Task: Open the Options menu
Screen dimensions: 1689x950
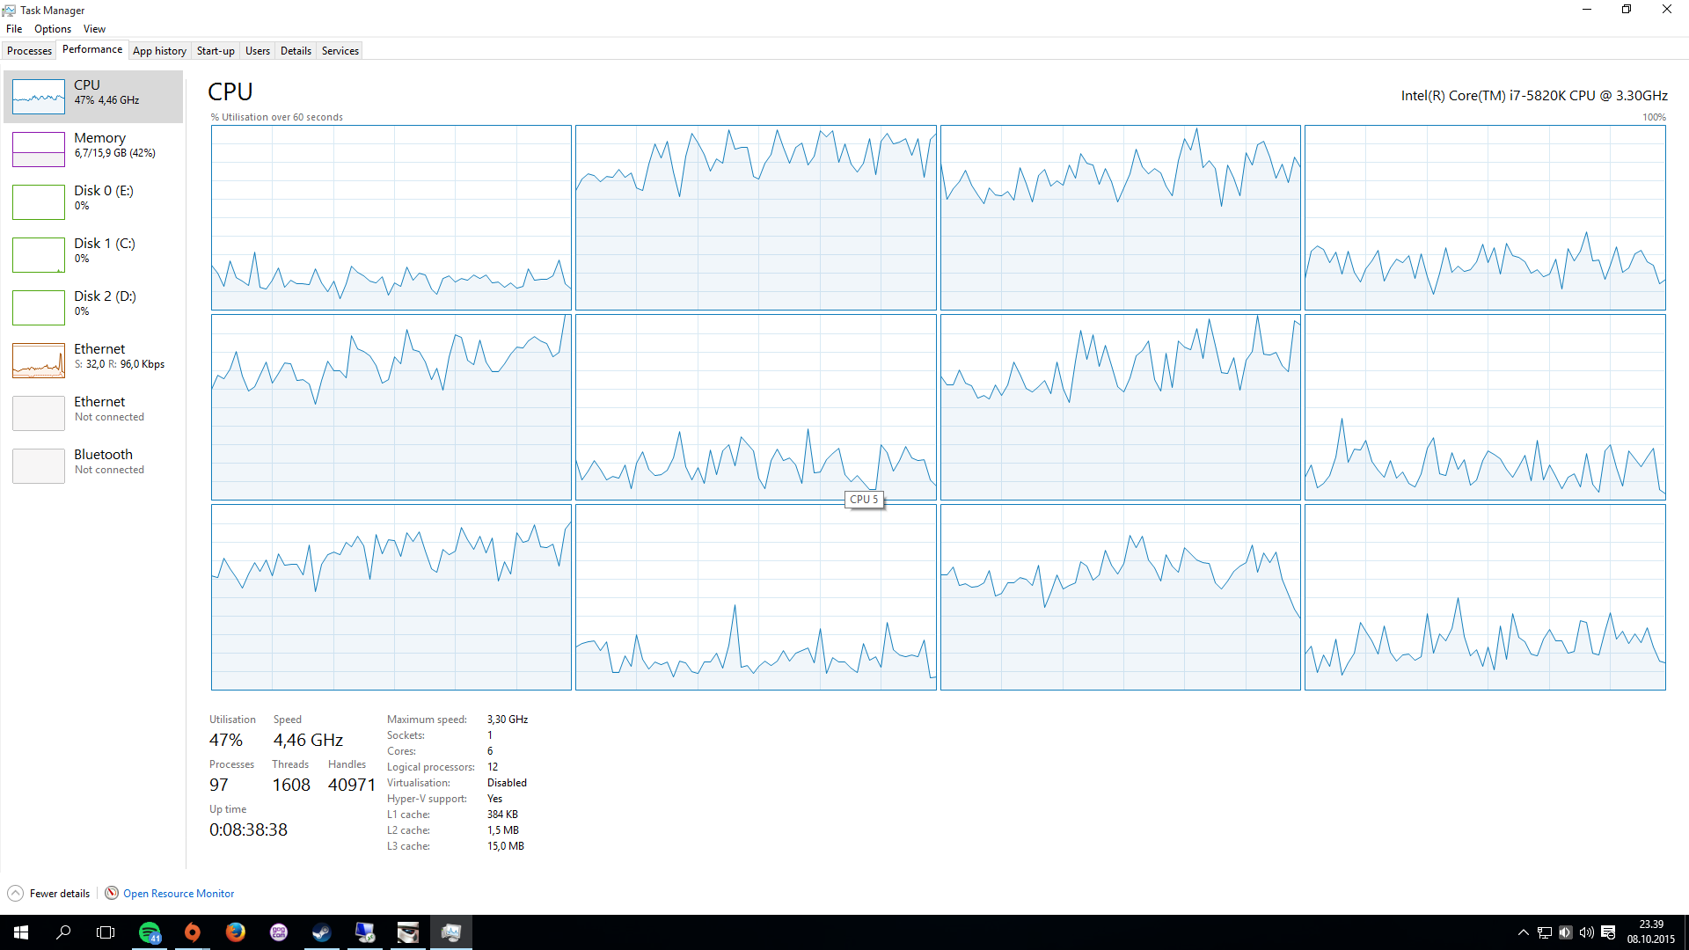Action: point(53,29)
